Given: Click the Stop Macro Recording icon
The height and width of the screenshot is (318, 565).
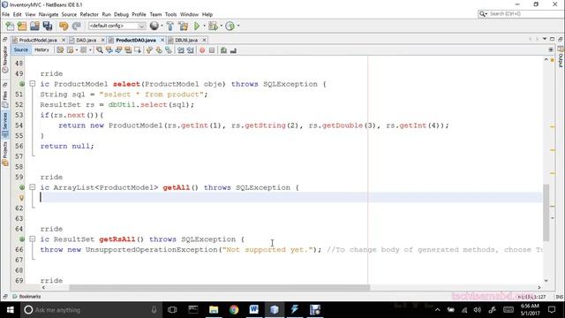Looking at the screenshot, I should [212, 50].
